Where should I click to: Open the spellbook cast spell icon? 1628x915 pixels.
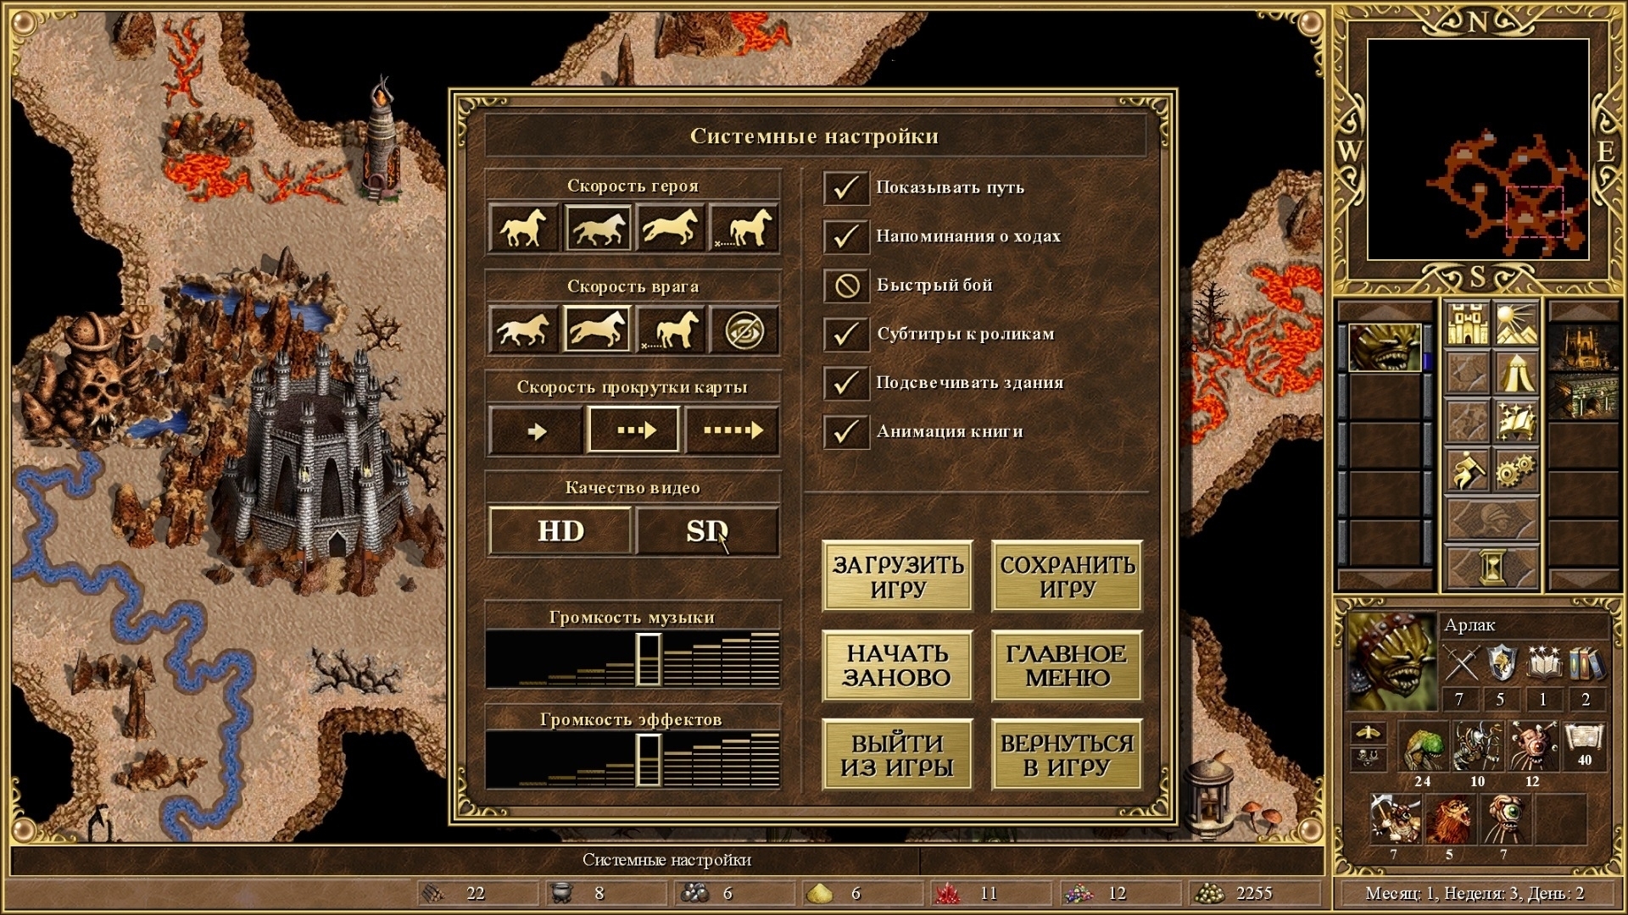[x=1517, y=421]
